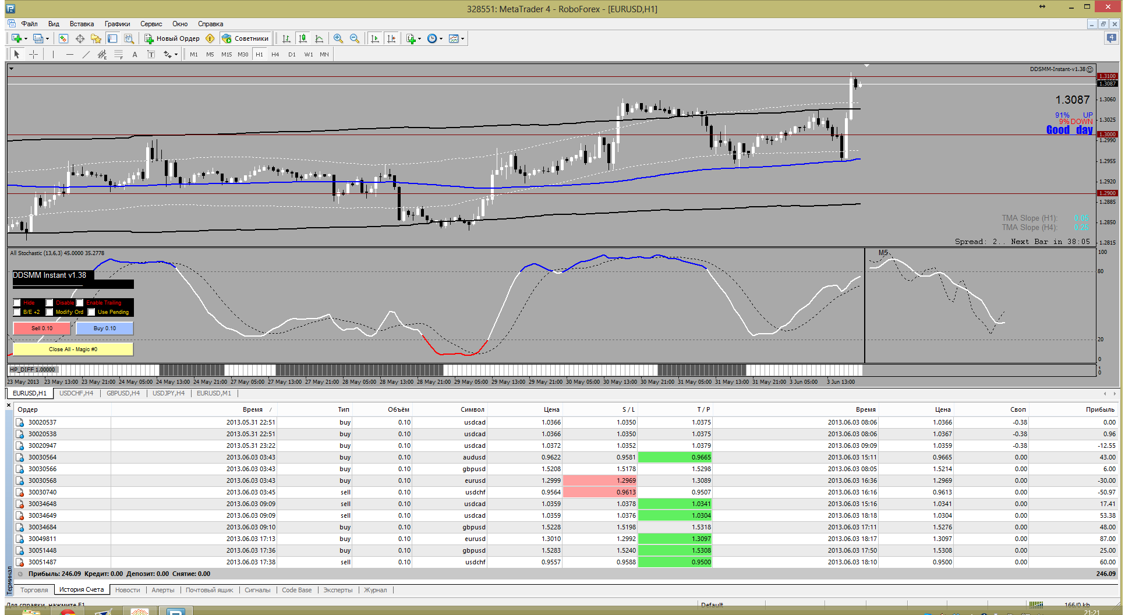Open the Сервис menu
Image resolution: width=1125 pixels, height=615 pixels.
(151, 24)
